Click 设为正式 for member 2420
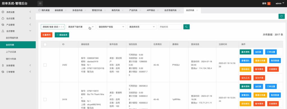Screen dimensions: 287x109 click(x=246, y=78)
